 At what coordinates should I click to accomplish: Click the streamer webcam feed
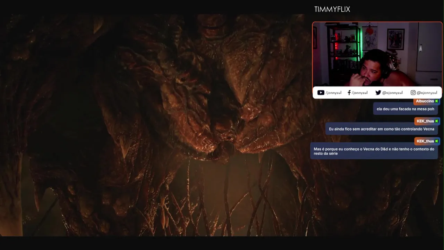pos(377,54)
